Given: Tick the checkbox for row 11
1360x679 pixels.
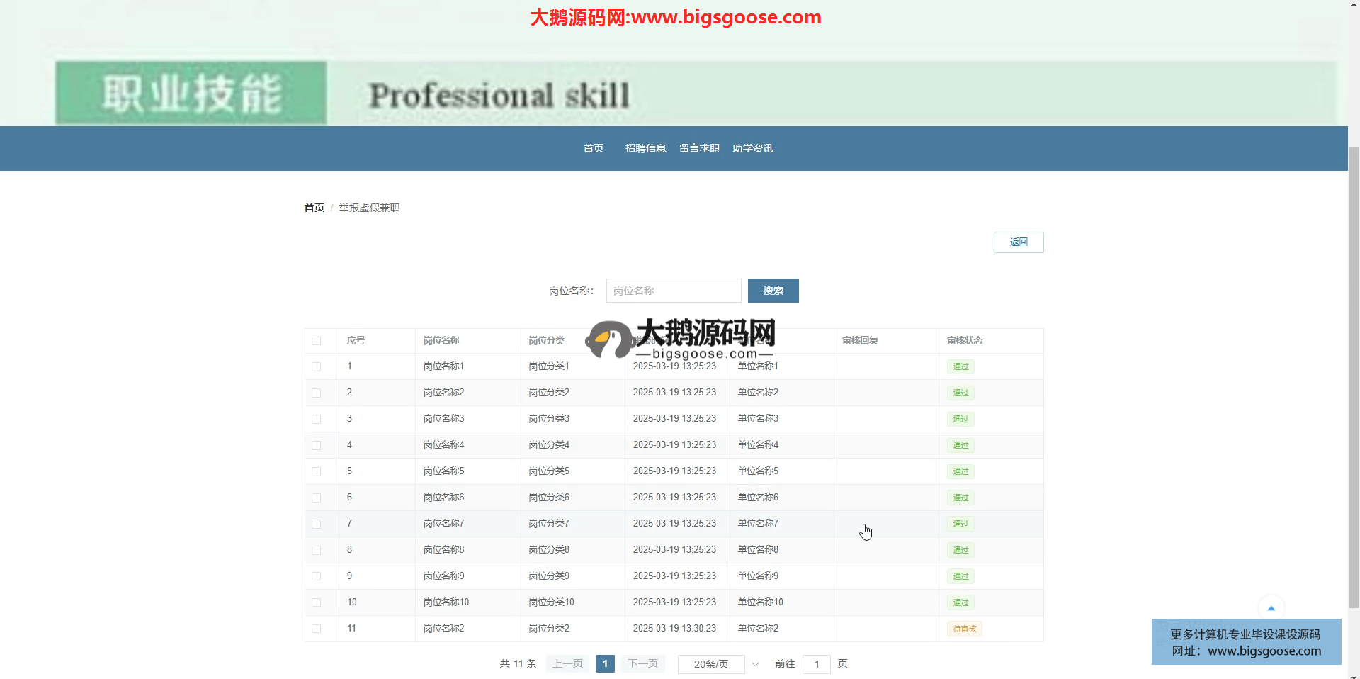Looking at the screenshot, I should [x=317, y=629].
